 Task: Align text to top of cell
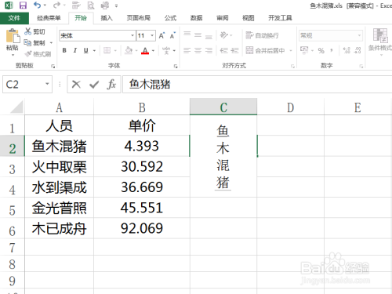click(x=187, y=34)
